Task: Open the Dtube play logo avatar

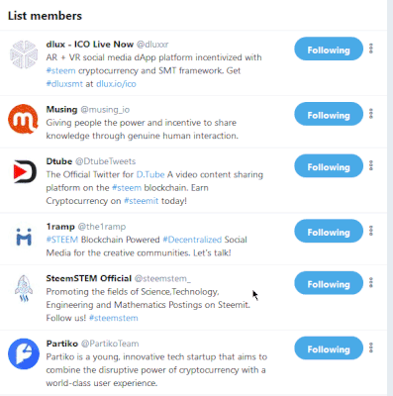Action: tap(25, 171)
